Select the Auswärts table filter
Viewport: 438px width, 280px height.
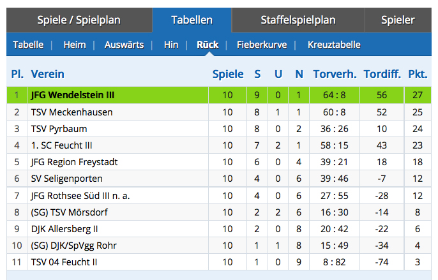(x=124, y=45)
